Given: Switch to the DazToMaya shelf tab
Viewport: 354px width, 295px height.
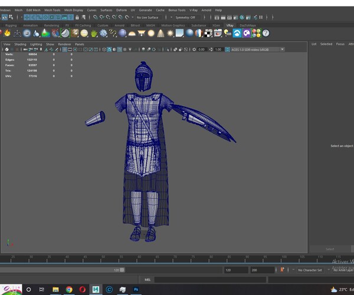Looking at the screenshot, I should (248, 25).
